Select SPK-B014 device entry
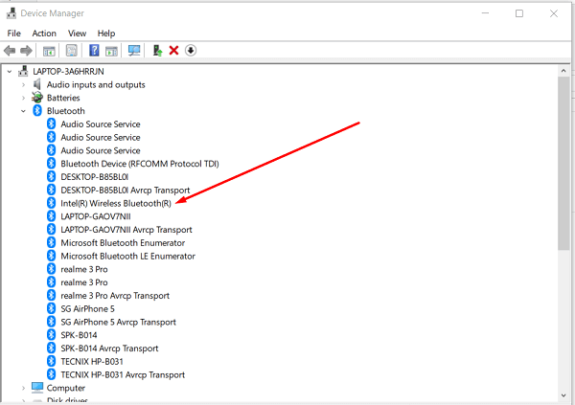Image resolution: width=575 pixels, height=405 pixels. click(79, 335)
